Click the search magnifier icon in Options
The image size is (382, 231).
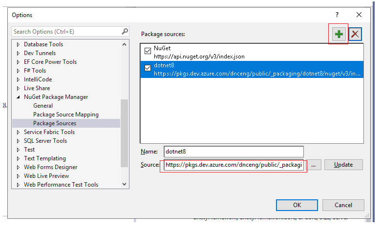125,31
